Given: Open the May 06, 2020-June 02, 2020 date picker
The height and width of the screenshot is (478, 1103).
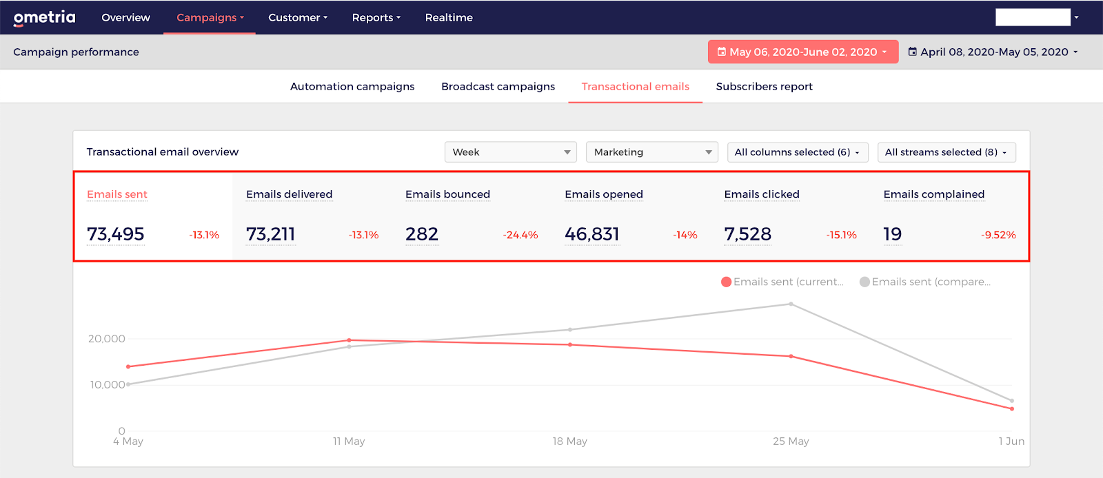Looking at the screenshot, I should pyautogui.click(x=803, y=52).
